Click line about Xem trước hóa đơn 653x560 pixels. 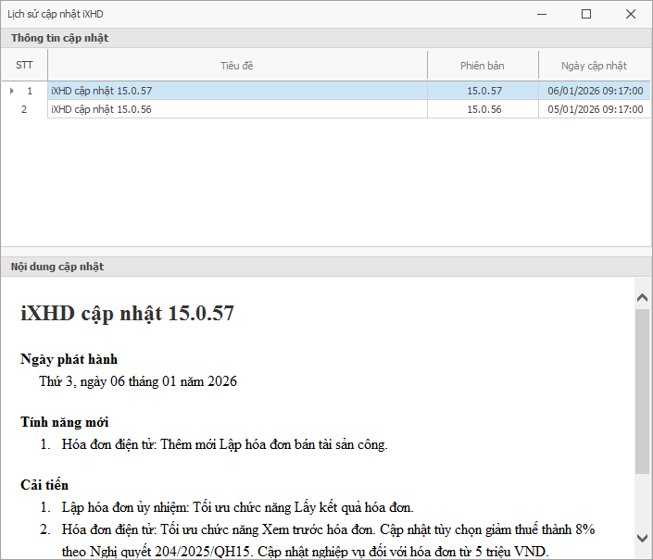[328, 541]
